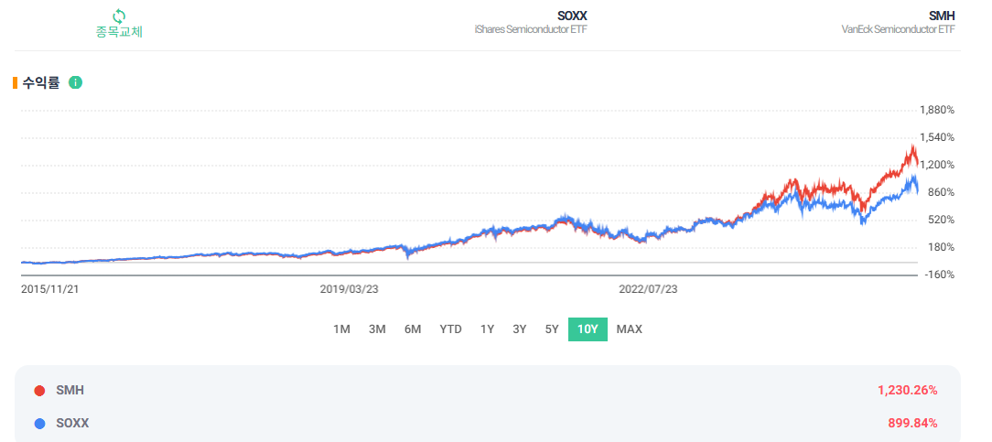Screen dimensions: 992x442
Task: Click the 180% axis label
Action: point(941,247)
